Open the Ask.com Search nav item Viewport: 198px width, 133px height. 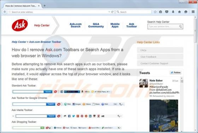coord(76,25)
